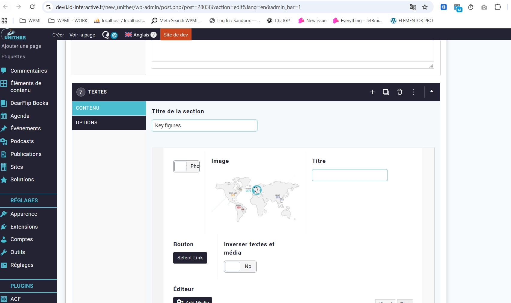Collapse the TEXTES section arrow
The height and width of the screenshot is (303, 511).
[432, 91]
